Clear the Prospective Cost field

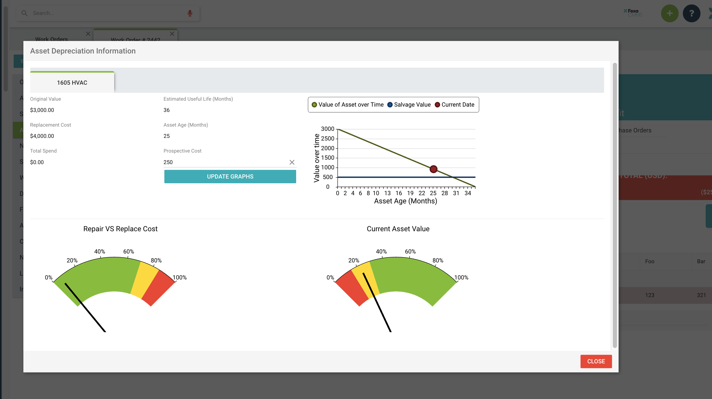[x=292, y=162]
